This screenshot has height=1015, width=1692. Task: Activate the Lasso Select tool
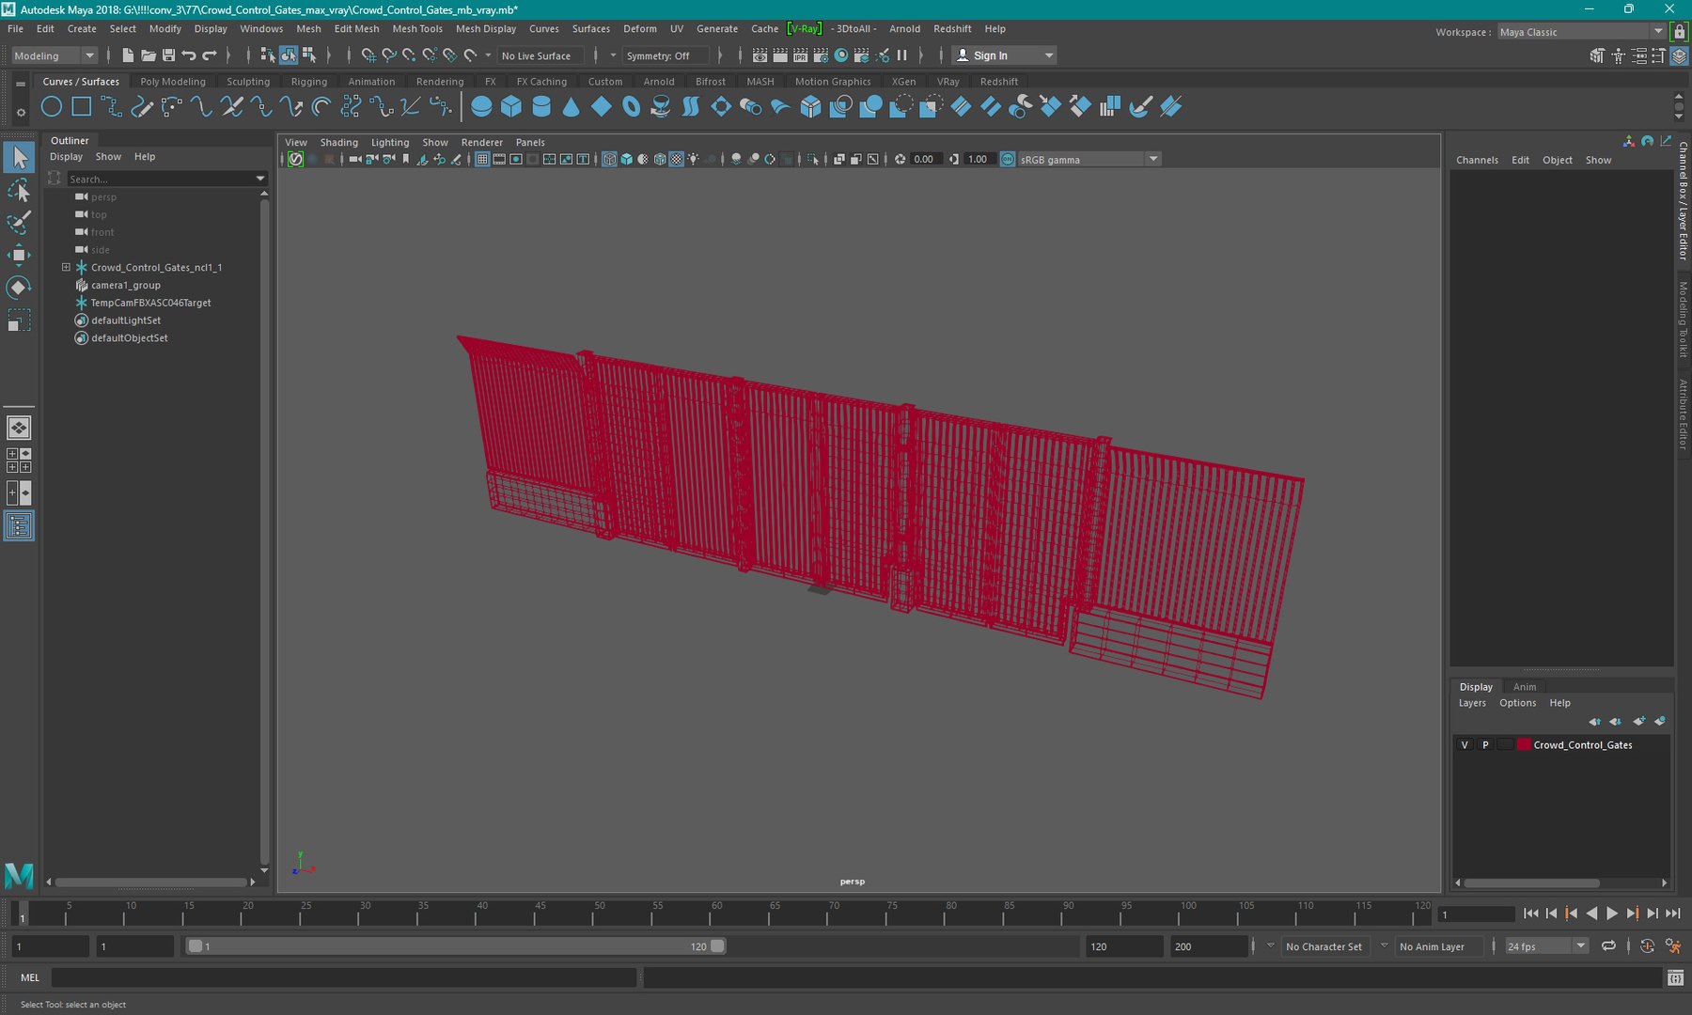[19, 191]
